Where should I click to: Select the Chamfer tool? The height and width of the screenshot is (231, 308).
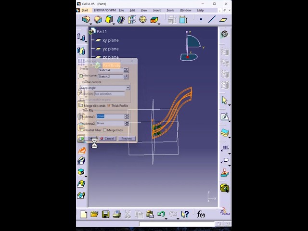(98, 19)
